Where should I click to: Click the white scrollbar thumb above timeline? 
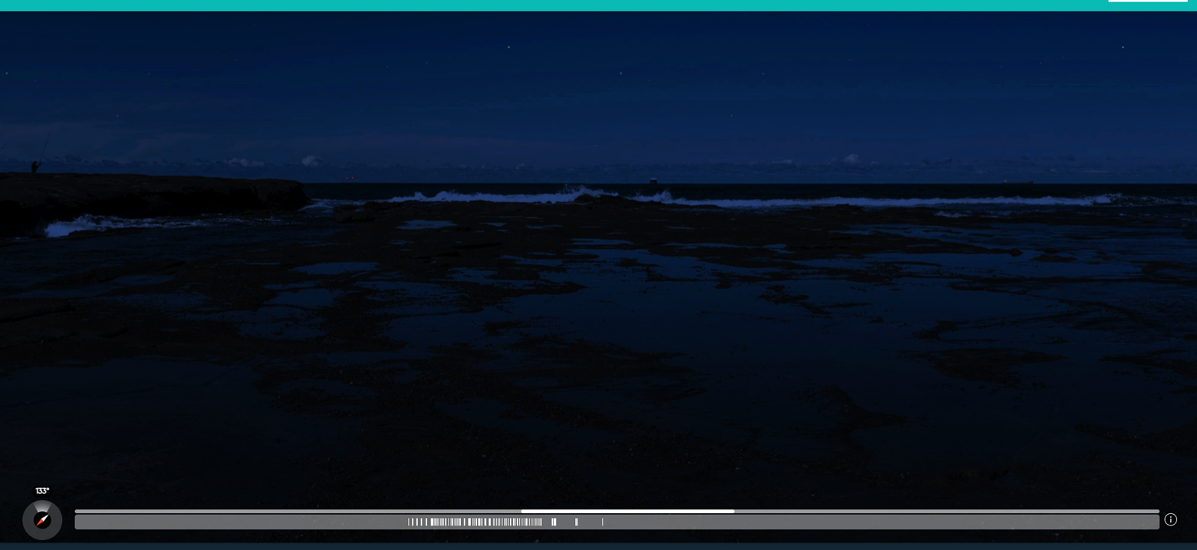[627, 511]
